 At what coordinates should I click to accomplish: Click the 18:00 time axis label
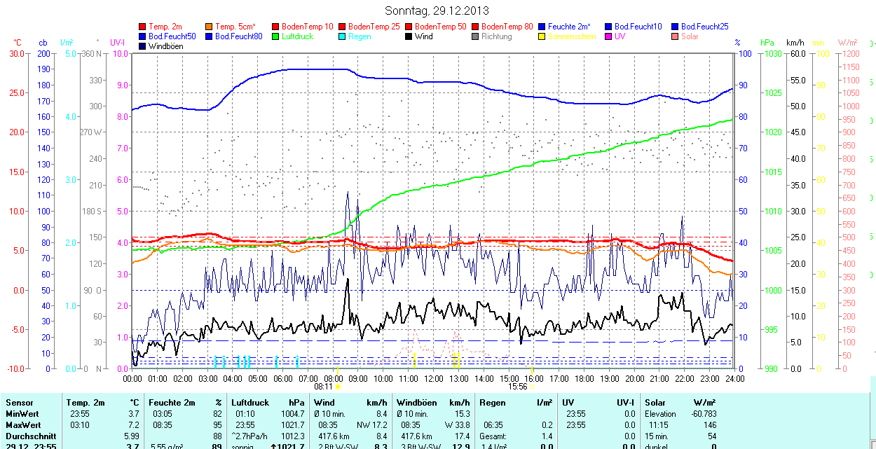584,379
